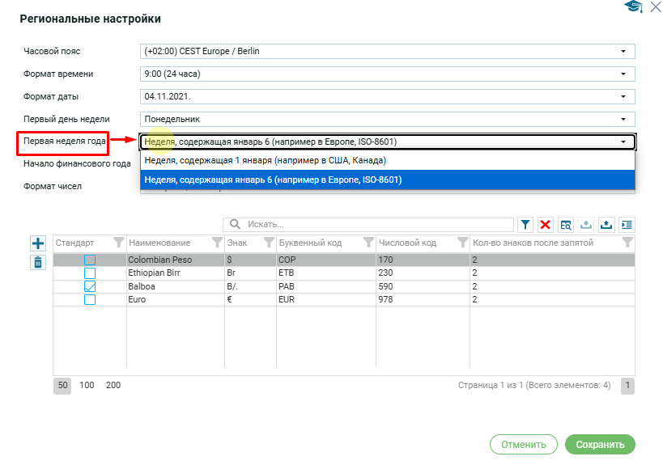
Task: Click the filter icon in the table toolbar
Action: click(x=525, y=224)
